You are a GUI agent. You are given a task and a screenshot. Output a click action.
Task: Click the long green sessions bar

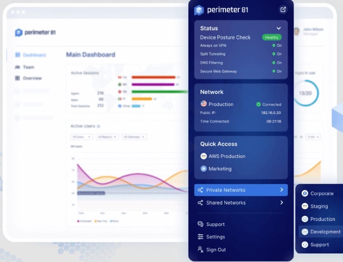pyautogui.click(x=160, y=92)
